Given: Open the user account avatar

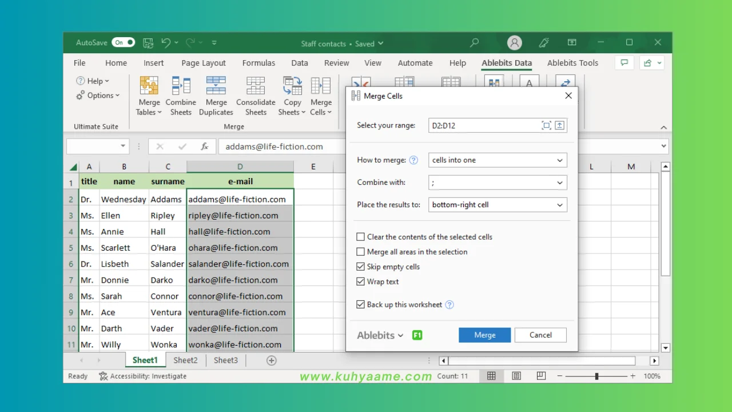Looking at the screenshot, I should (x=515, y=43).
